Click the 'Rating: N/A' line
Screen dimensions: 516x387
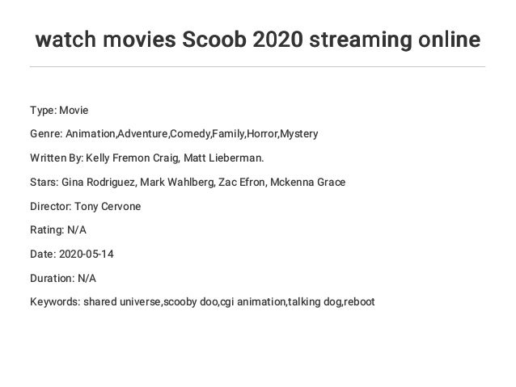(x=58, y=229)
